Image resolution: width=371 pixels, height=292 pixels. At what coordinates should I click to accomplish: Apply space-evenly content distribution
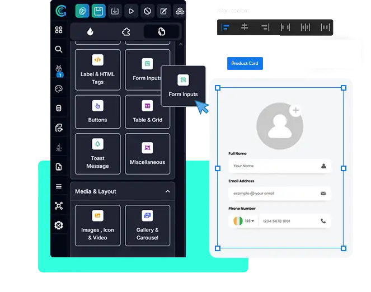click(325, 27)
